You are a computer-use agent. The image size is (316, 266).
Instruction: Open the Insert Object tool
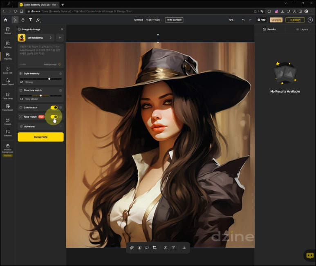tap(8, 82)
